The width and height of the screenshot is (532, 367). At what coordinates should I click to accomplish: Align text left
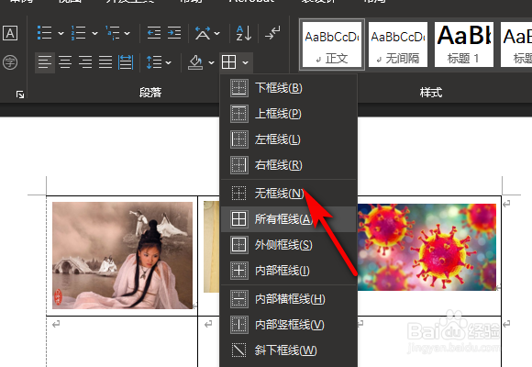tap(45, 62)
